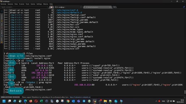The height and width of the screenshot is (104, 186).
Task: Open Outlook from the taskbar
Action: [73, 101]
